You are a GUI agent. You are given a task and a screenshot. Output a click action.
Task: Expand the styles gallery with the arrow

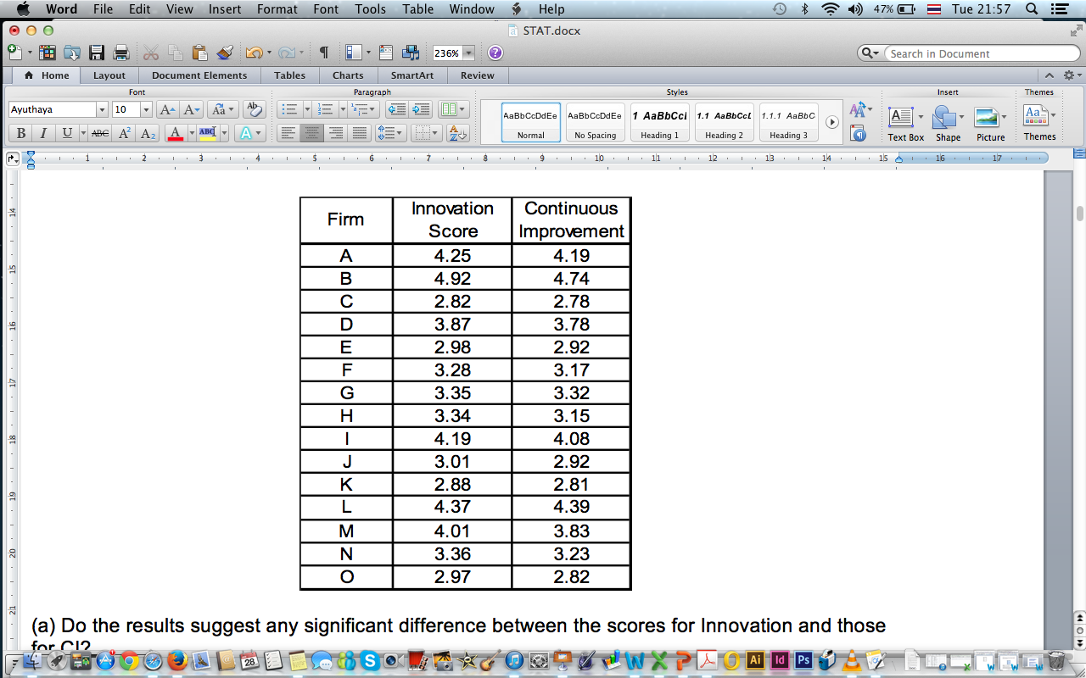832,122
